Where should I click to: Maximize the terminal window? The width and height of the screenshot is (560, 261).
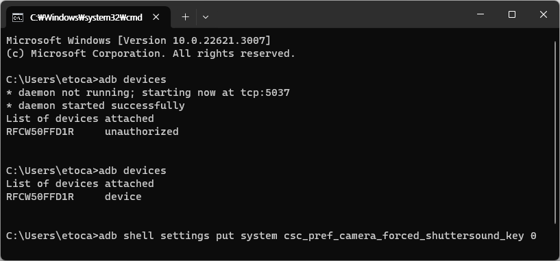[512, 14]
